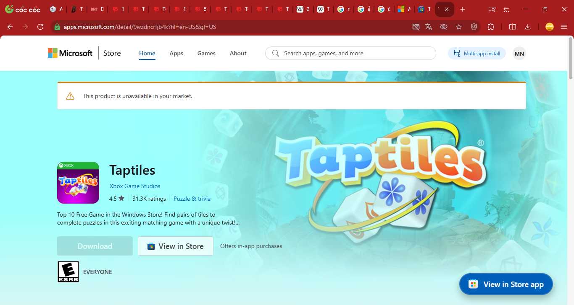Click the search magnifier icon
Screen dimensions: 574x305
275,53
